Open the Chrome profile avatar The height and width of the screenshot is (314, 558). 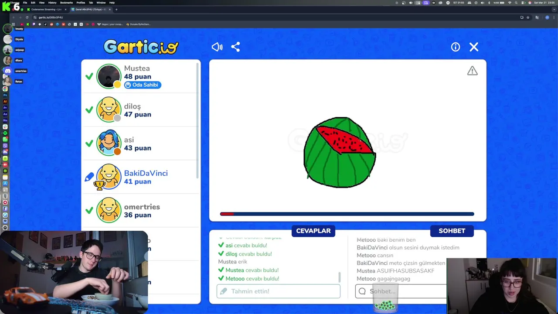(547, 17)
